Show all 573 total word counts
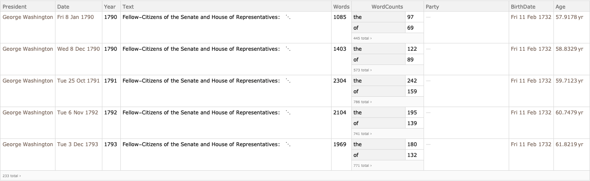The height and width of the screenshot is (181, 590). pyautogui.click(x=363, y=70)
